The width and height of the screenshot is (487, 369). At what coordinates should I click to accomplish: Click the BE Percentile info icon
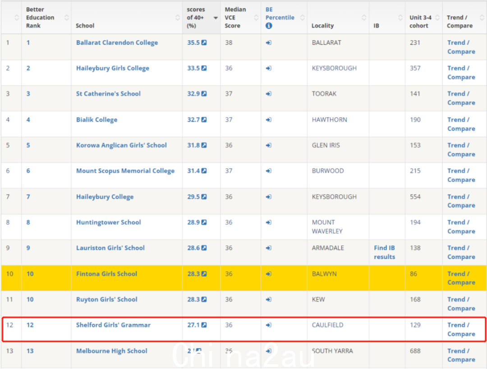pyautogui.click(x=269, y=26)
